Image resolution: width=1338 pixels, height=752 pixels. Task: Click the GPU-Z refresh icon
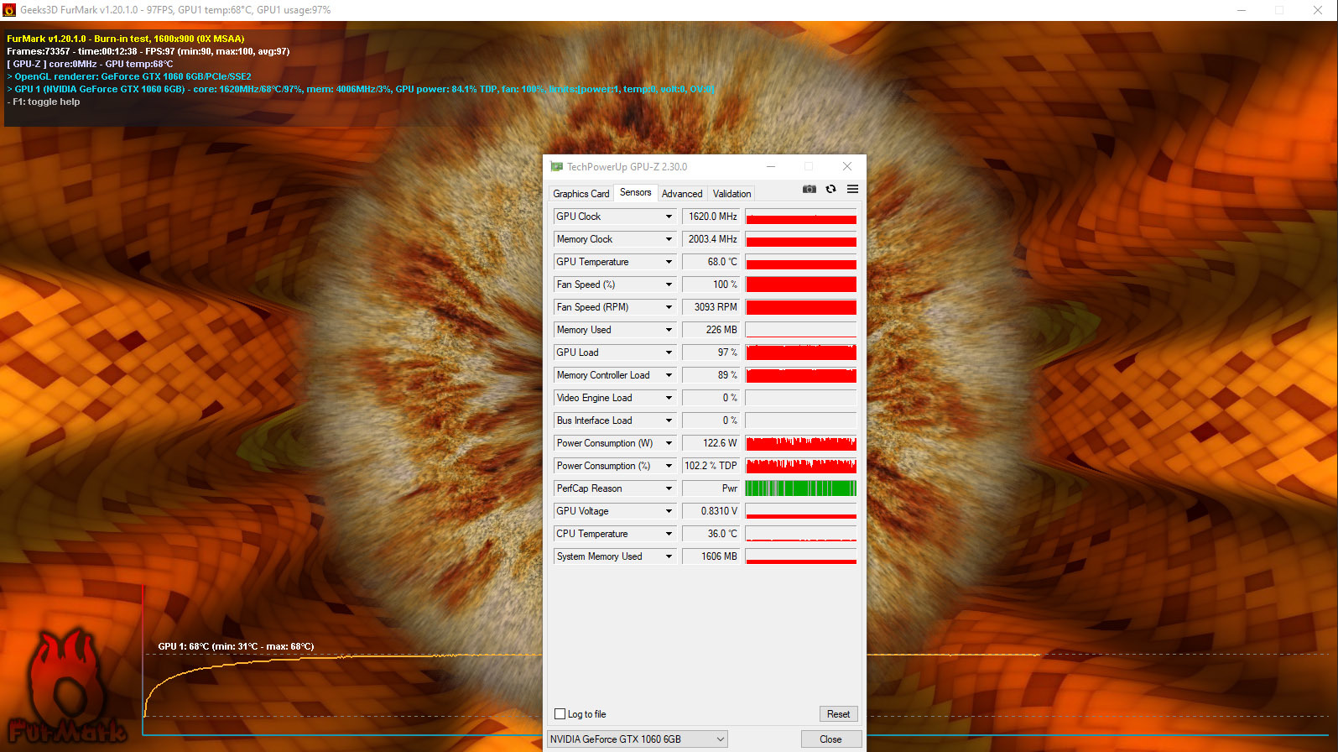[830, 189]
